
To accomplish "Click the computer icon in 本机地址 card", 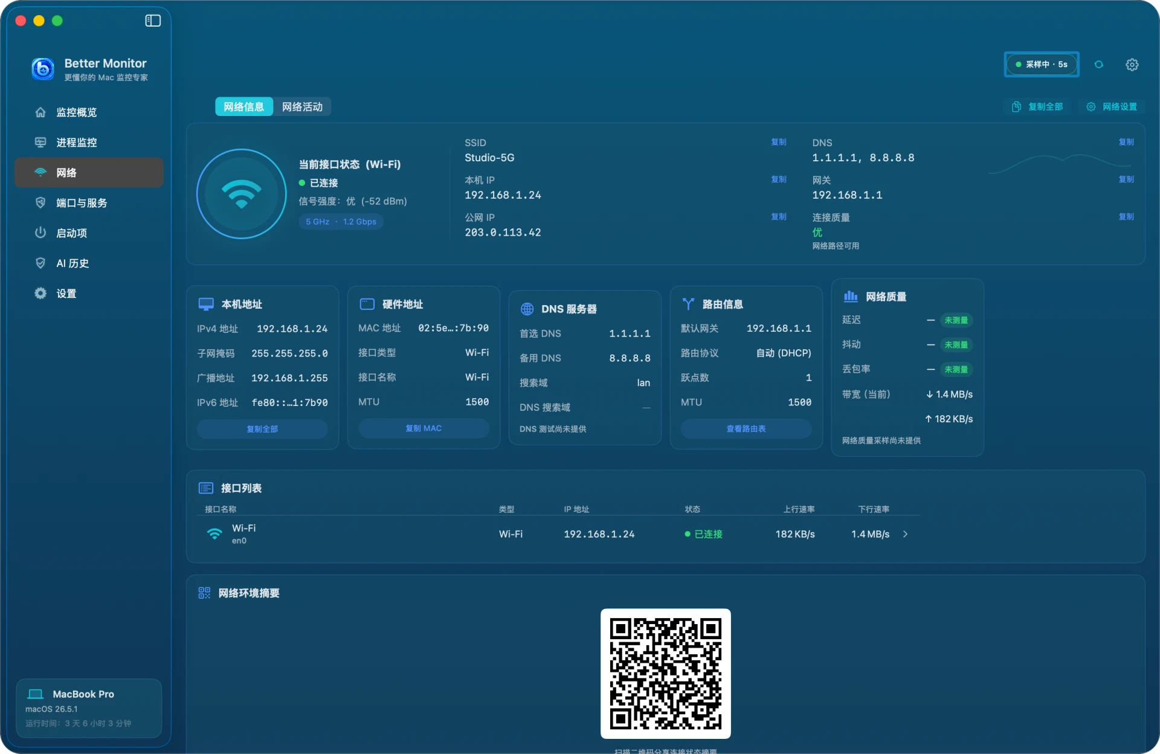I will (206, 304).
